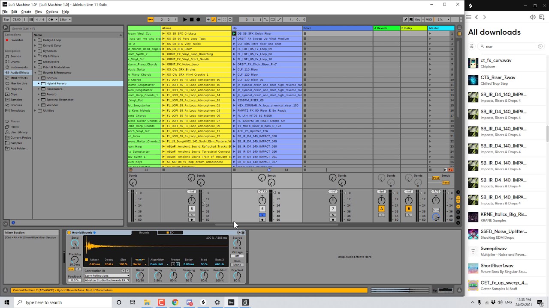Launch master scene 1
The height and width of the screenshot is (308, 549).
click(430, 33)
